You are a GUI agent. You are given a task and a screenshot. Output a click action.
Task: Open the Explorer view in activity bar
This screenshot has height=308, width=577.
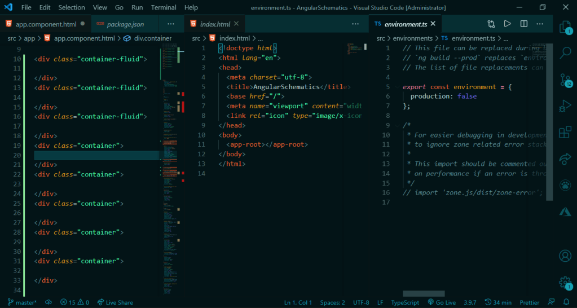coord(565,27)
